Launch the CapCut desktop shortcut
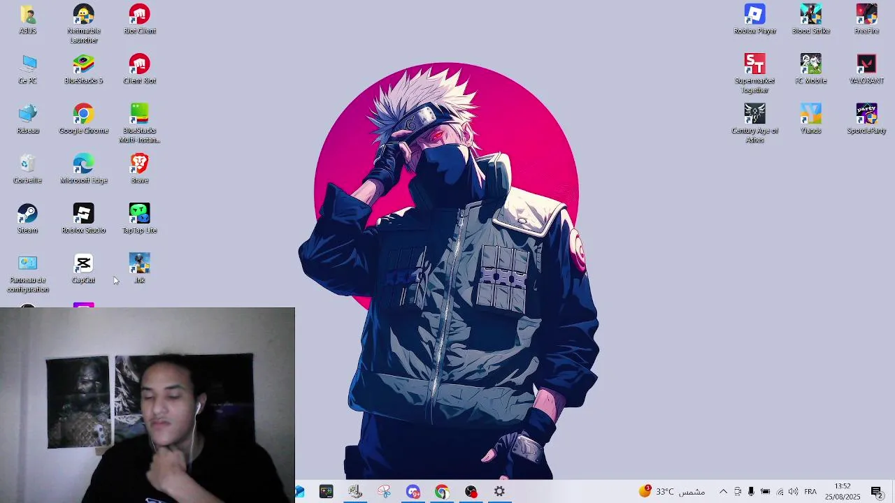The image size is (895, 503). 83,269
